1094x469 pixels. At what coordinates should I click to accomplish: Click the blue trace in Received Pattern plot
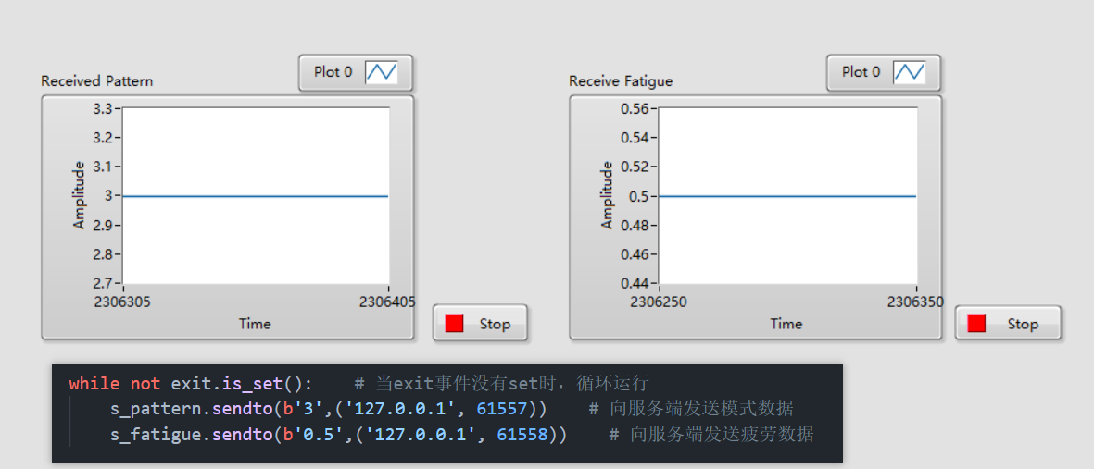point(256,196)
